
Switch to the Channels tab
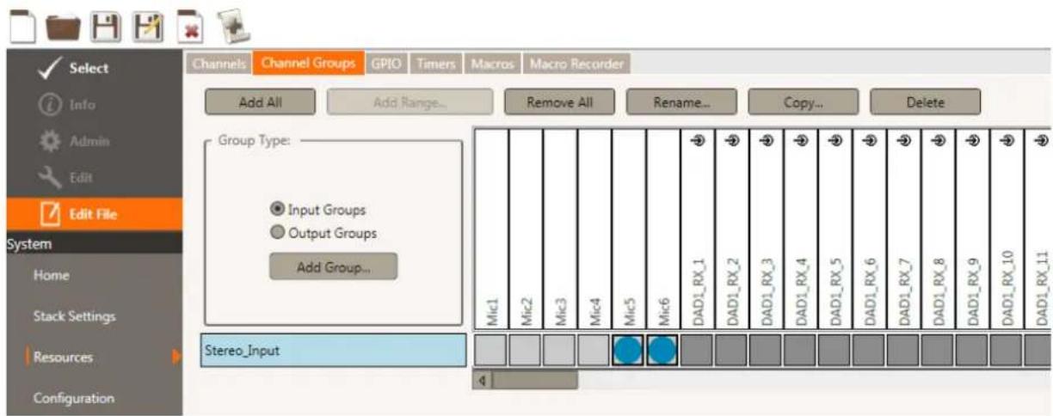pos(218,63)
